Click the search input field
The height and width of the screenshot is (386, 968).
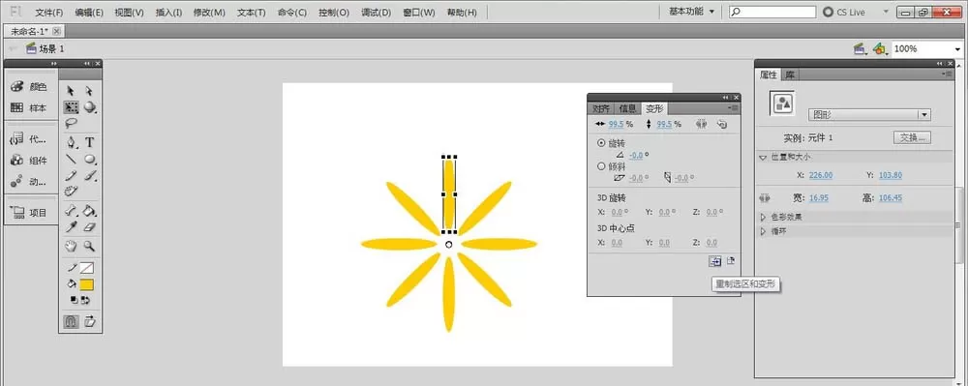pos(772,12)
